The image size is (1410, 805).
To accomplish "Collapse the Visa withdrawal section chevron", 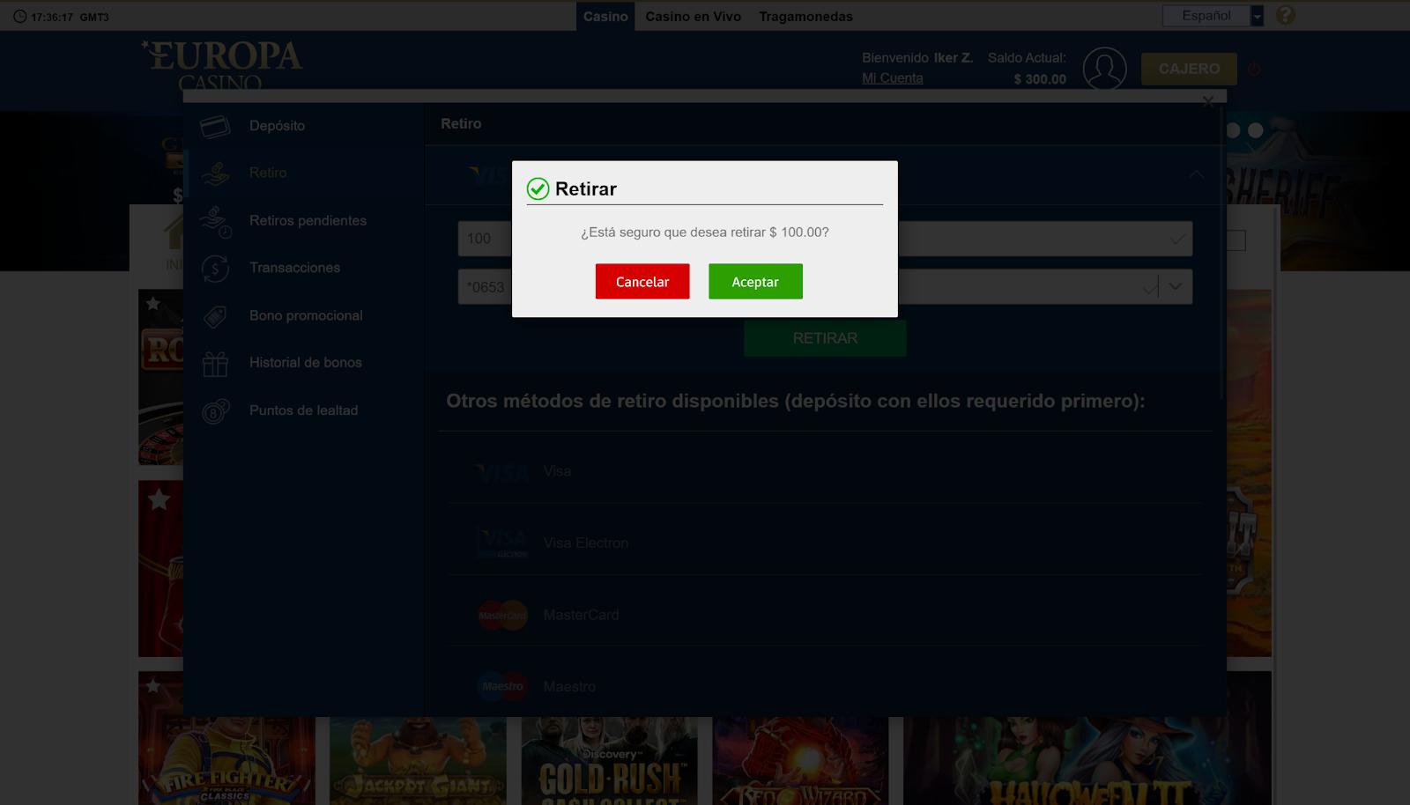I will click(1196, 174).
